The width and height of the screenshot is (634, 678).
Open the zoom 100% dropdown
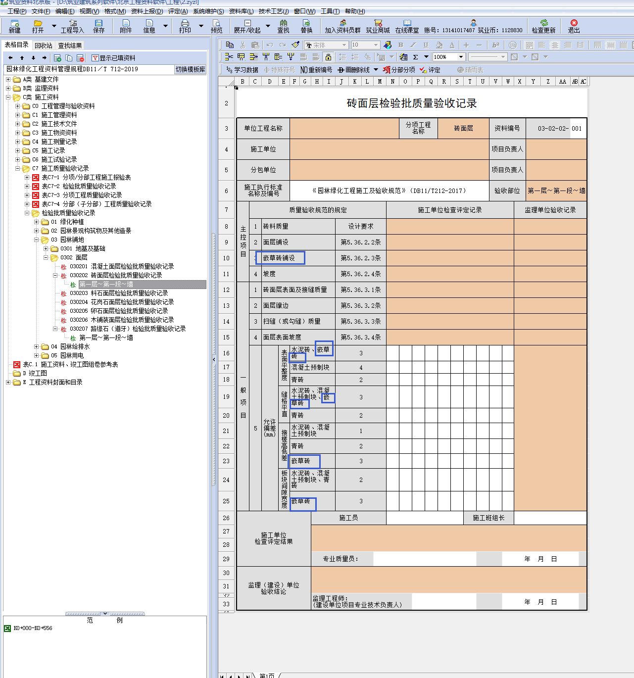pyautogui.click(x=461, y=57)
